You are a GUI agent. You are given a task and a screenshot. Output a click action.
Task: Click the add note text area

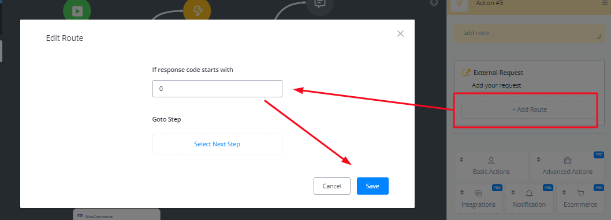(x=529, y=33)
